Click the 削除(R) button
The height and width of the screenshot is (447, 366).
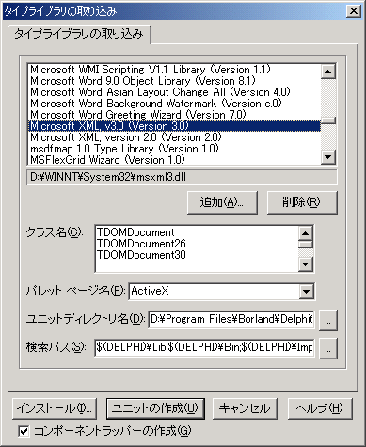[x=302, y=202]
